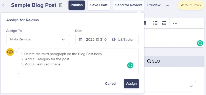Click the Grammarly icon in the comment box
Image resolution: width=206 pixels, height=95 pixels.
click(x=130, y=65)
